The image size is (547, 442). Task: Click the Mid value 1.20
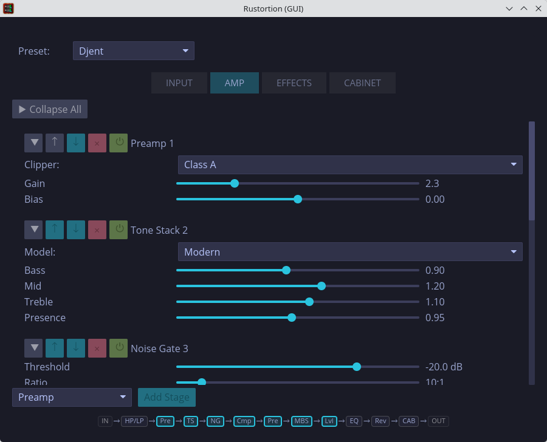click(435, 286)
